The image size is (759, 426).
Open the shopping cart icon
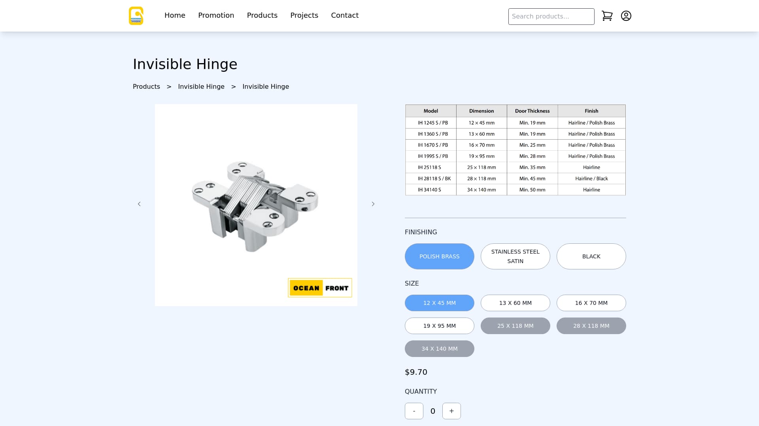[x=607, y=16]
